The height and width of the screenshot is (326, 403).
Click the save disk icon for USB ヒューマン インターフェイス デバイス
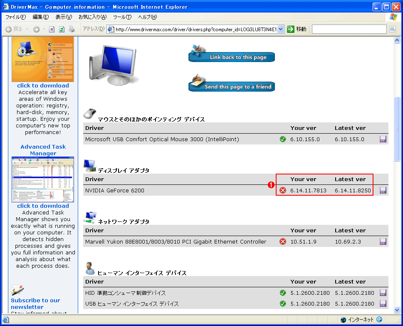click(x=383, y=304)
